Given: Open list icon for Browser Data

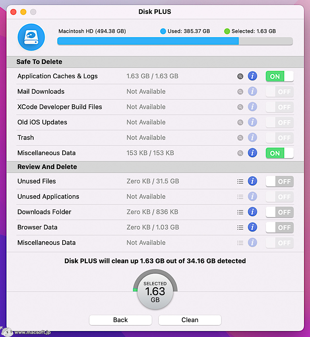Looking at the screenshot, I should click(x=240, y=228).
